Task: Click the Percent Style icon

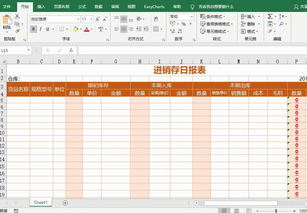Action: point(184,24)
